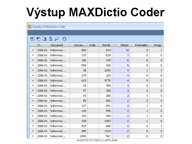Click green marker in the 2993 words row
The image size is (192, 144).
(x=33, y=121)
